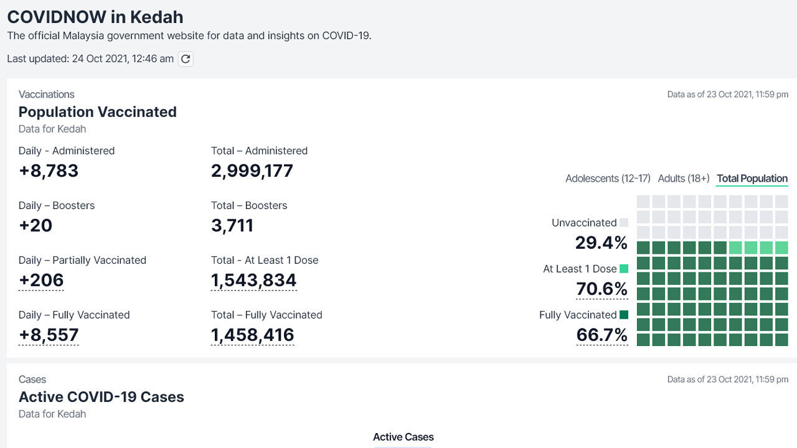Click the official Malaysia government website subtitle
797x448 pixels.
tap(189, 35)
